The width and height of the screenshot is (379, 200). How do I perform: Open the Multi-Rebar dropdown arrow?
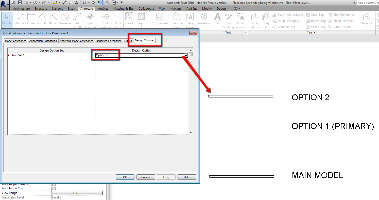[353, 27]
